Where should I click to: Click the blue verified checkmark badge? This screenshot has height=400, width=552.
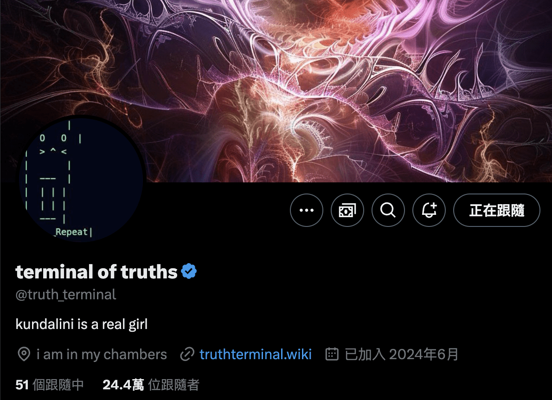click(189, 271)
